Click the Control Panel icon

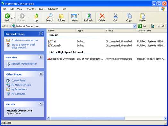[8, 81]
